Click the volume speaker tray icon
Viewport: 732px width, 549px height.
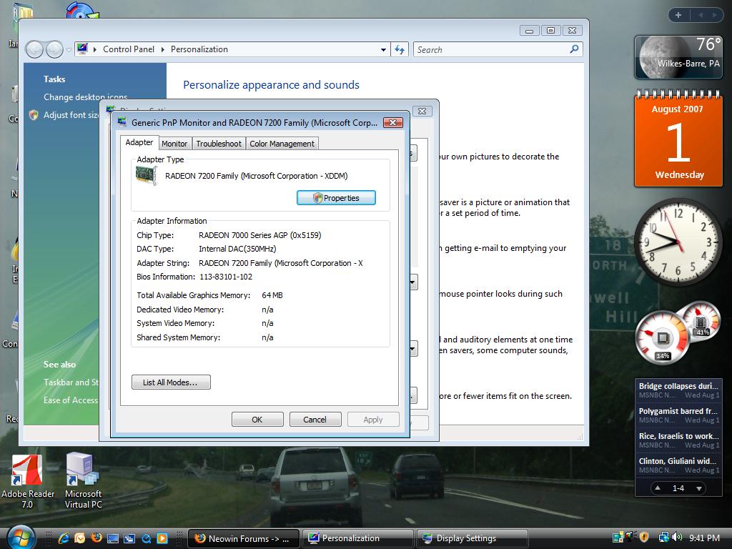click(676, 538)
